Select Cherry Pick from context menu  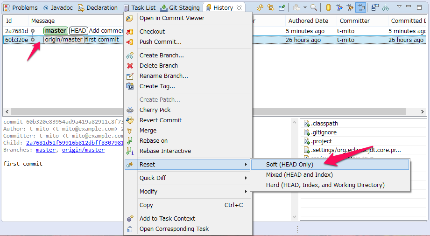[x=155, y=110]
